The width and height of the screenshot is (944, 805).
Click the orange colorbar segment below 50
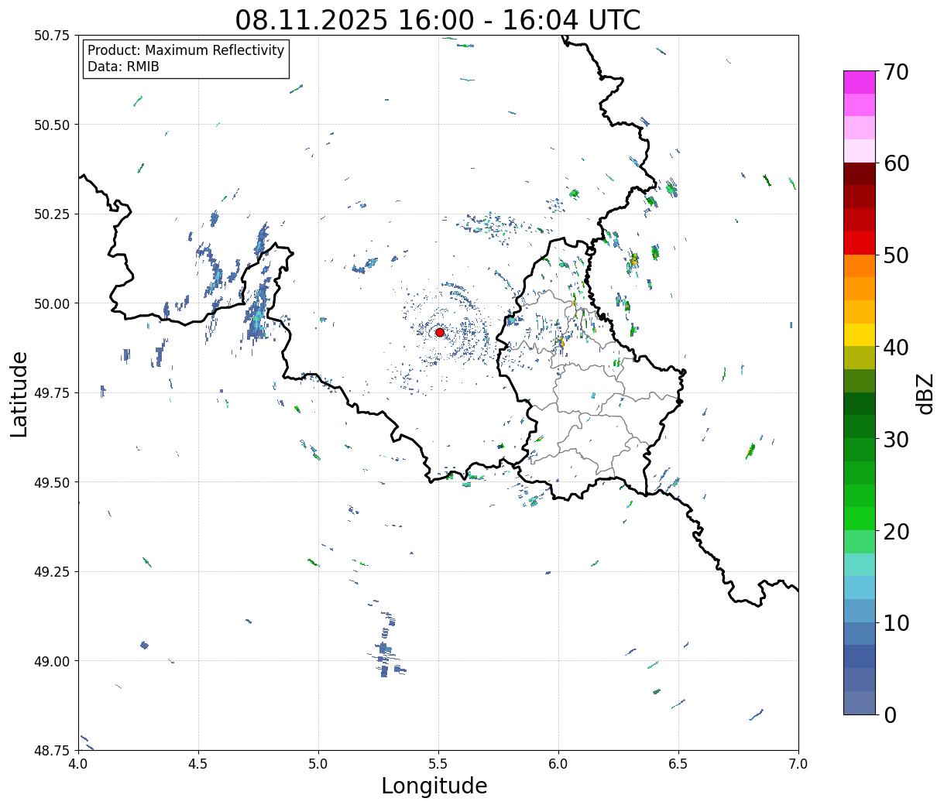pos(860,265)
